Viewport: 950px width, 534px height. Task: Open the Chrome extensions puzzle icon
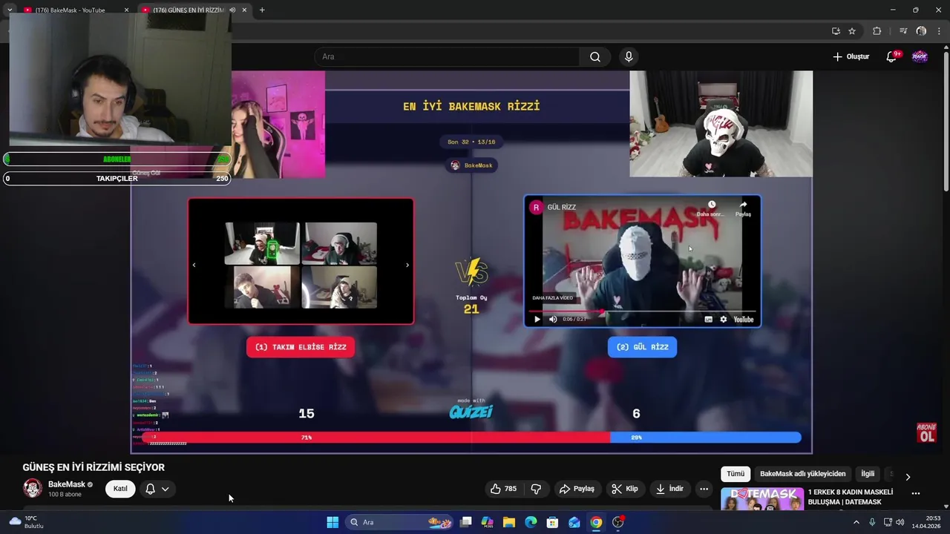(x=877, y=31)
